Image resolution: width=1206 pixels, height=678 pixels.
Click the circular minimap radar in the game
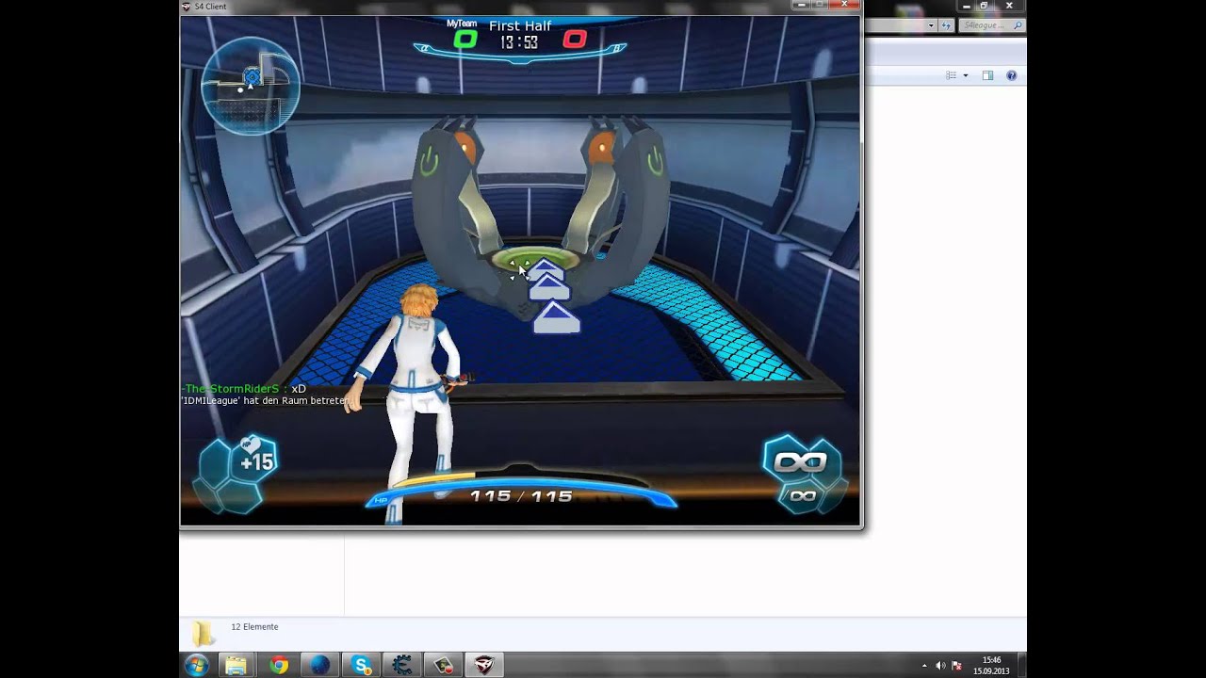250,85
